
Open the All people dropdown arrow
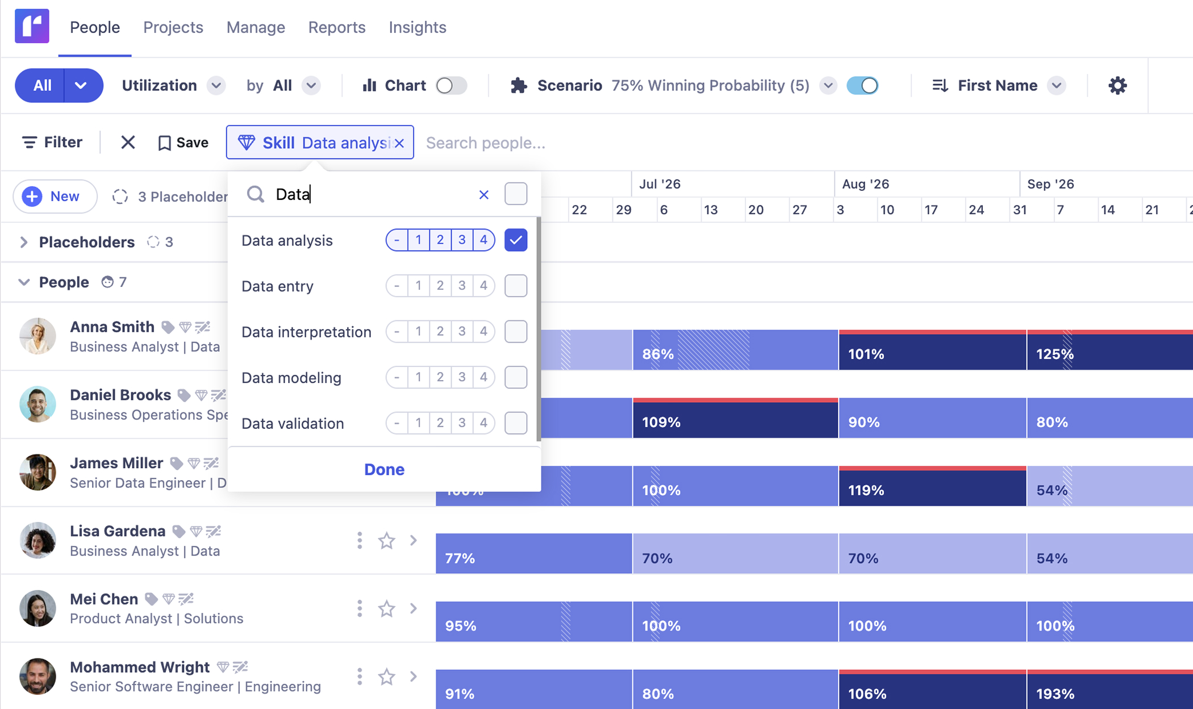(x=81, y=86)
